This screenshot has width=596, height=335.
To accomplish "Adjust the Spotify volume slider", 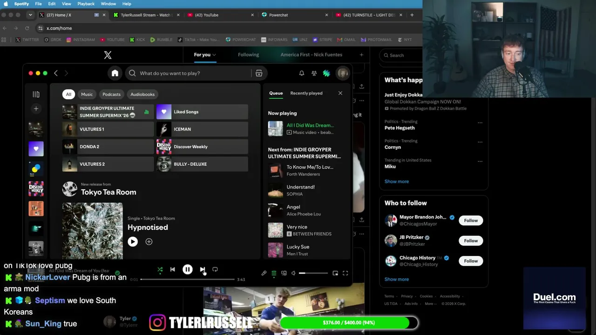I will (x=313, y=273).
